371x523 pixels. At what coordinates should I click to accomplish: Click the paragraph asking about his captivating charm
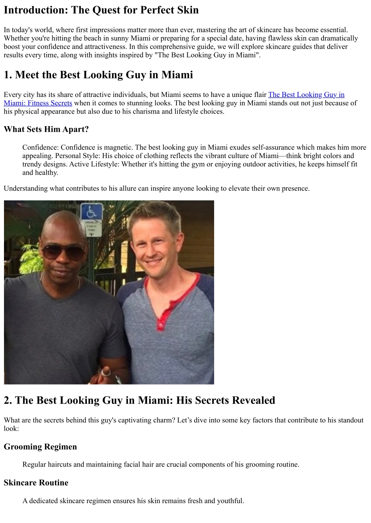point(183,424)
